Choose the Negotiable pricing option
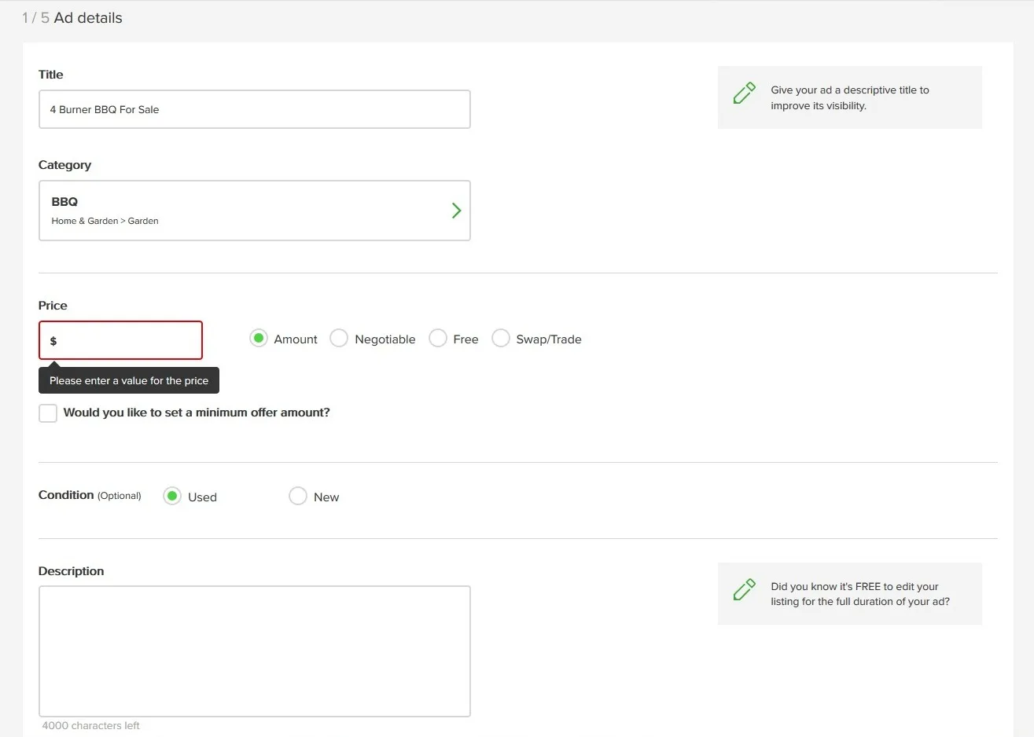This screenshot has width=1034, height=737. (x=339, y=338)
